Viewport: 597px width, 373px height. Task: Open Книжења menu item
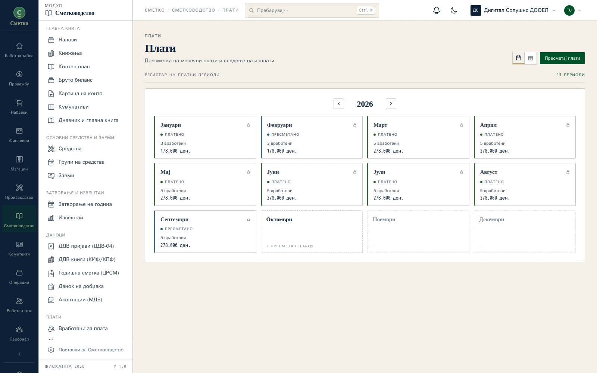point(85,53)
